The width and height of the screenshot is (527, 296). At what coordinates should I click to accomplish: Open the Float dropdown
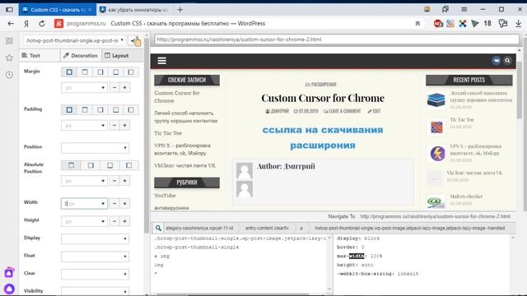[x=95, y=257]
